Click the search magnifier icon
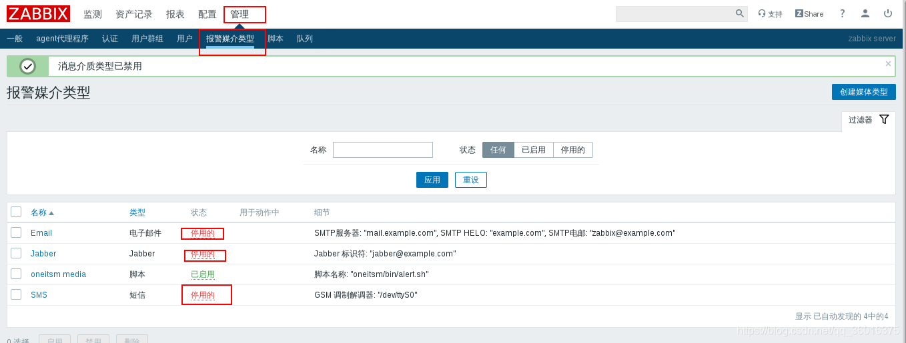The height and width of the screenshot is (343, 906). [x=739, y=13]
